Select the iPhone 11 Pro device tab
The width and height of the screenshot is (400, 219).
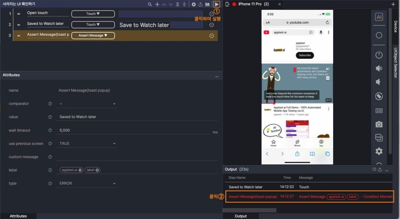click(x=256, y=4)
